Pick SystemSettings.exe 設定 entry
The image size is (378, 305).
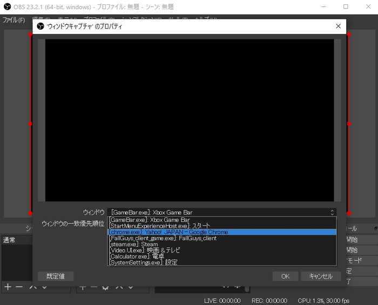[x=221, y=262]
